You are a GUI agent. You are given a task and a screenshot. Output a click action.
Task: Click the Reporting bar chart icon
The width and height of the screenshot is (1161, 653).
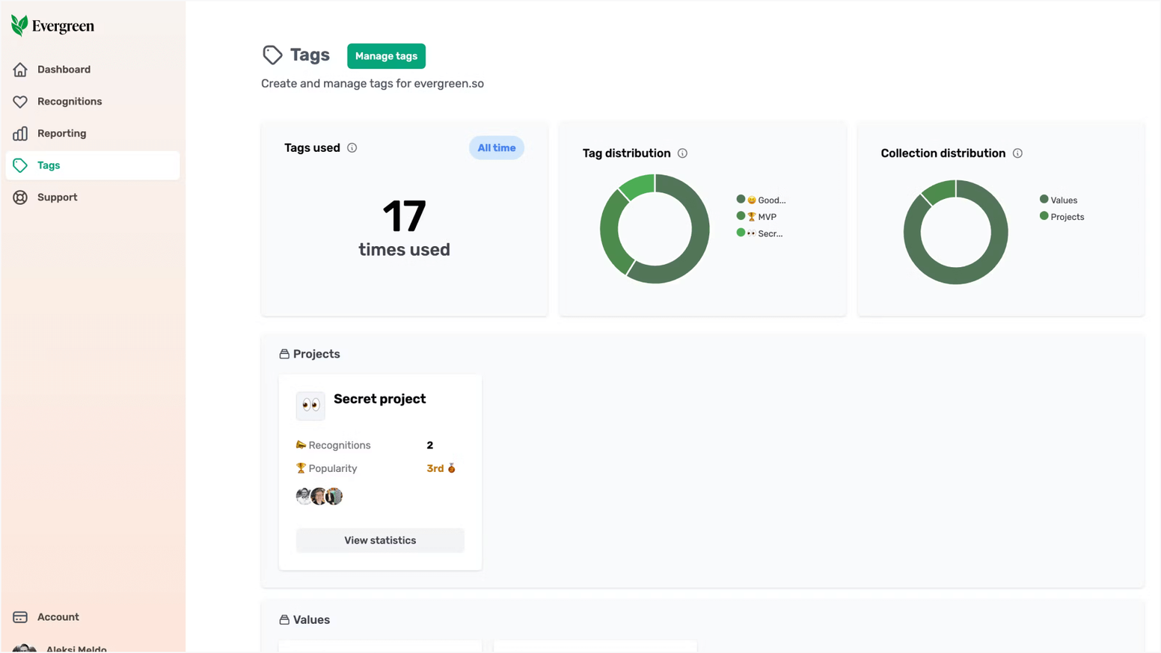(x=20, y=134)
